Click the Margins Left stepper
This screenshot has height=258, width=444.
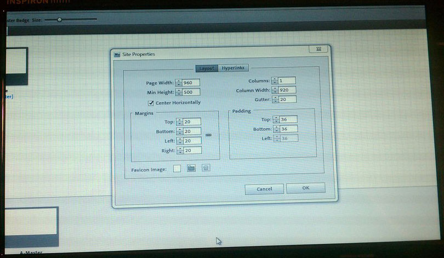coord(180,141)
